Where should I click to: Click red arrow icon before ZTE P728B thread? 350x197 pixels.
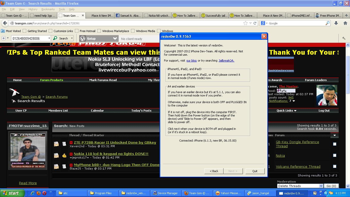point(71,143)
